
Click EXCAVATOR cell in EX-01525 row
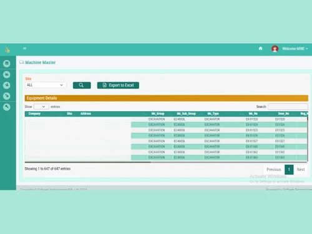pyautogui.click(x=212, y=130)
